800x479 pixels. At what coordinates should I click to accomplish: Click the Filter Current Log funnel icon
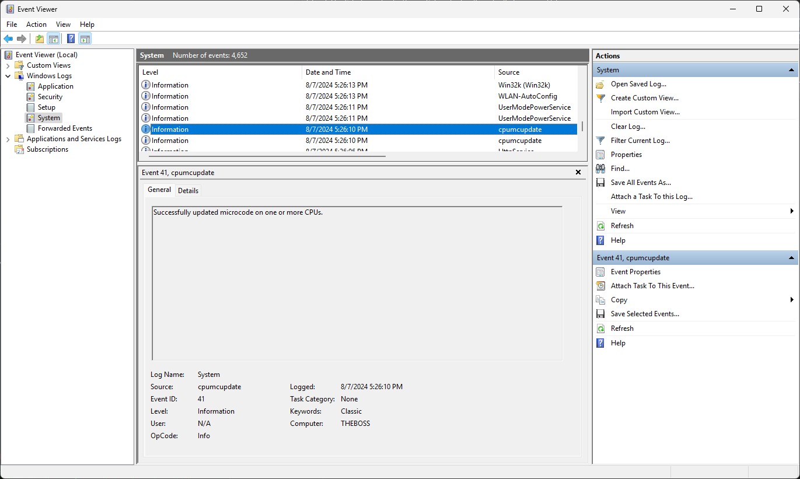tap(600, 141)
